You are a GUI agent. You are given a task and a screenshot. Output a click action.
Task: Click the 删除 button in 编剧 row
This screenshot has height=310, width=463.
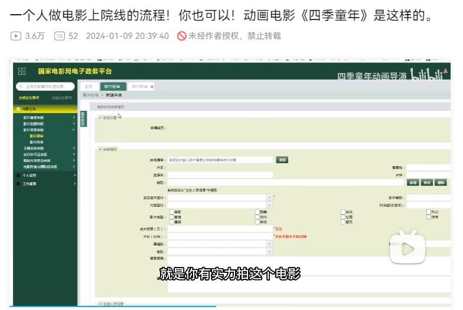tap(441, 183)
